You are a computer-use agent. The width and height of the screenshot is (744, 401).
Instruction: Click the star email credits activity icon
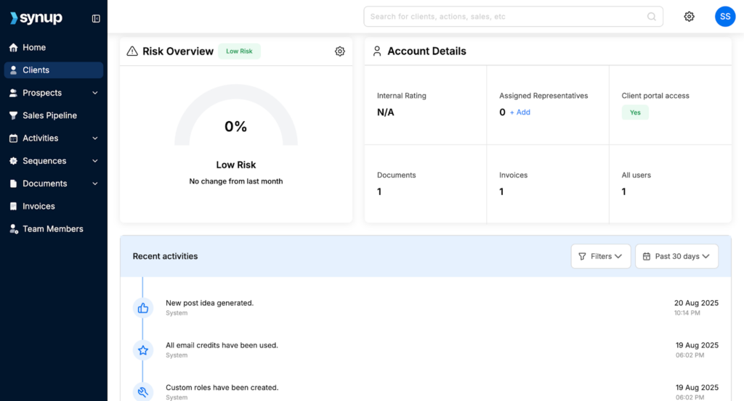pyautogui.click(x=143, y=350)
